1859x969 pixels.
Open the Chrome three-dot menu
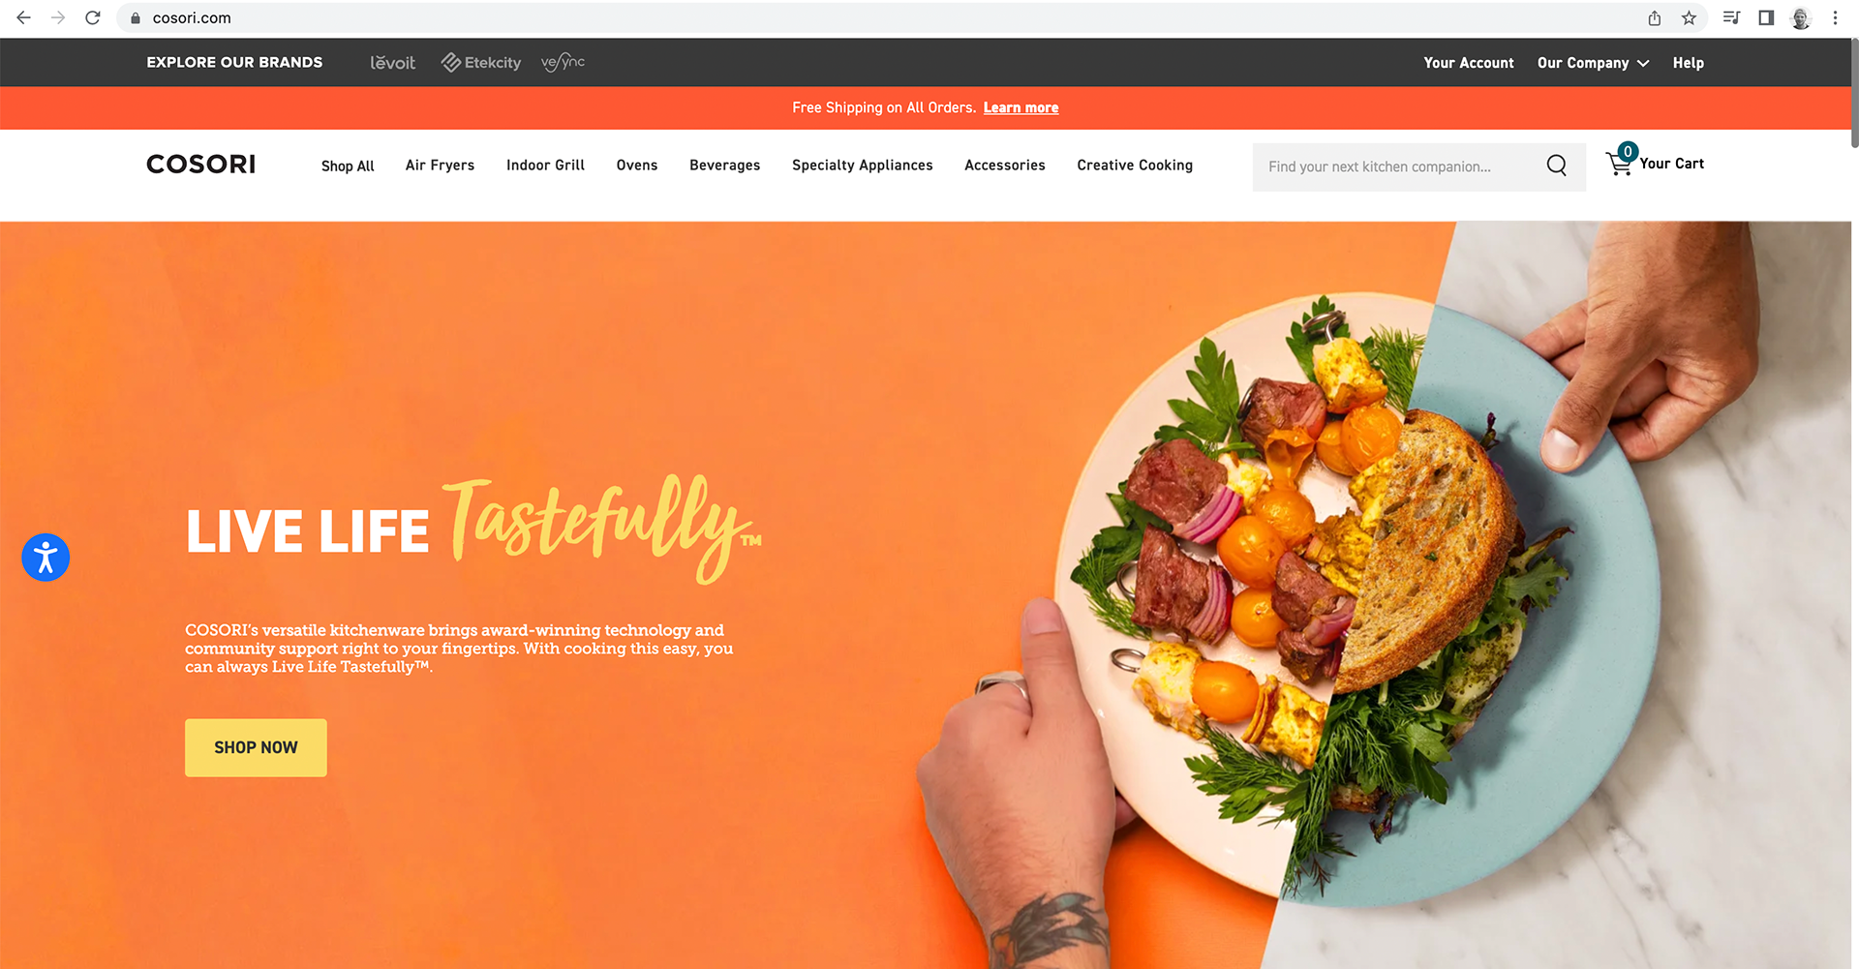pyautogui.click(x=1835, y=17)
